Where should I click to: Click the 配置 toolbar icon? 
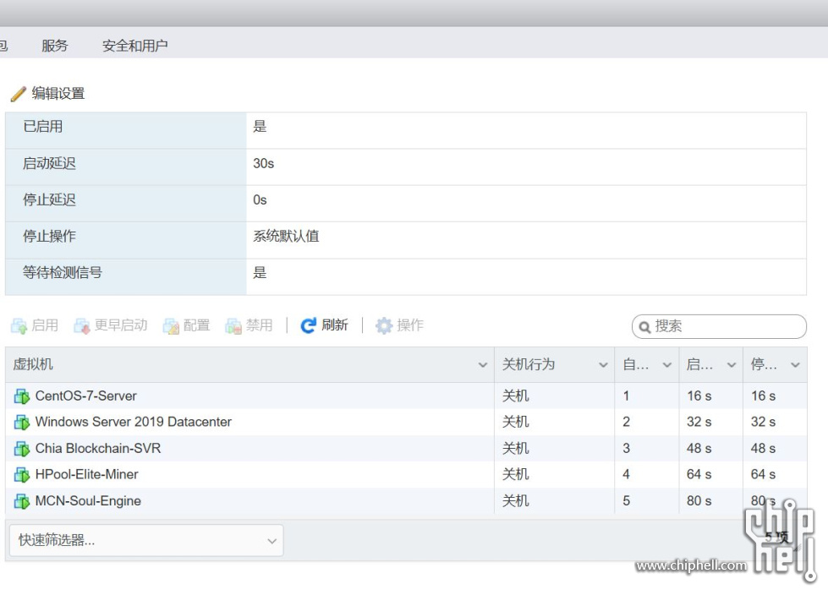point(171,326)
